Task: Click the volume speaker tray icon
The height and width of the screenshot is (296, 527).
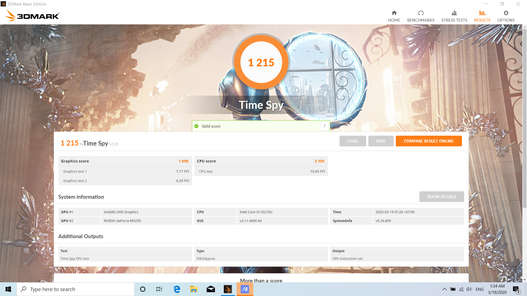Action: 469,289
